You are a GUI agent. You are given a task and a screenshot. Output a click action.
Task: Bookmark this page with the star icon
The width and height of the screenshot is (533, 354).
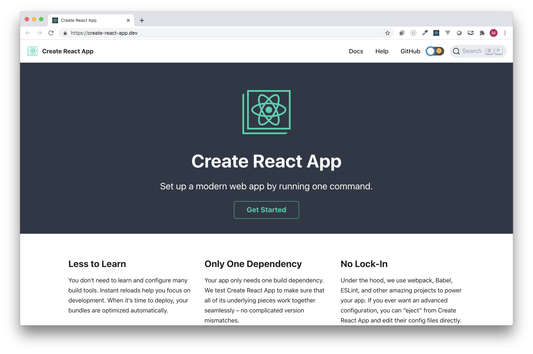tap(387, 33)
